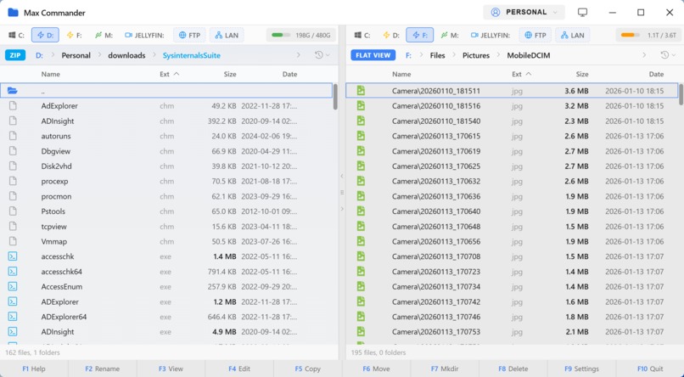The height and width of the screenshot is (377, 684).
Task: Click image icon for Camera\20260113_170753
Action: coord(361,332)
